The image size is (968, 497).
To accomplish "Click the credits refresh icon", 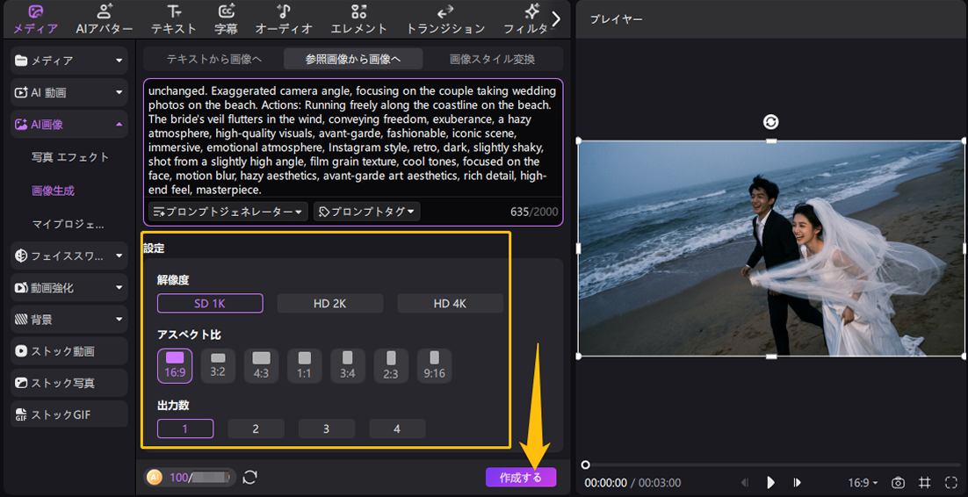I will [x=250, y=477].
